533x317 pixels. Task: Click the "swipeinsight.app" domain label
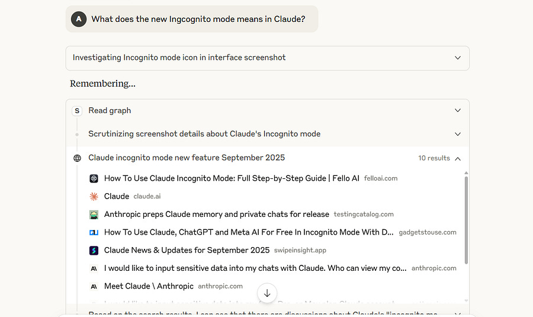pyautogui.click(x=300, y=250)
